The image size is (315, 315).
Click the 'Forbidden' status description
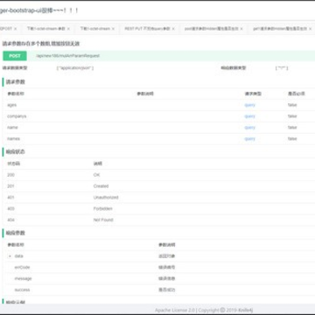(102, 208)
